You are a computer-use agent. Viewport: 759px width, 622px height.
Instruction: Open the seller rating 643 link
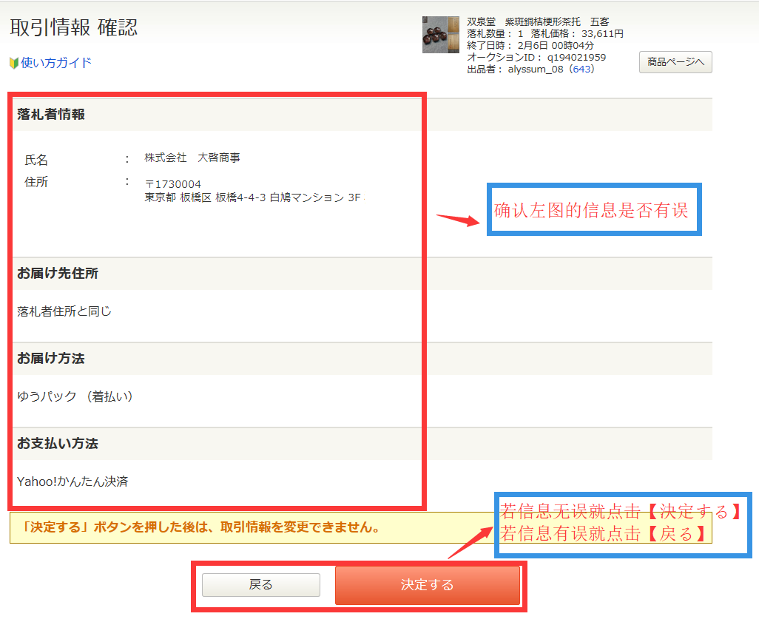pos(582,69)
